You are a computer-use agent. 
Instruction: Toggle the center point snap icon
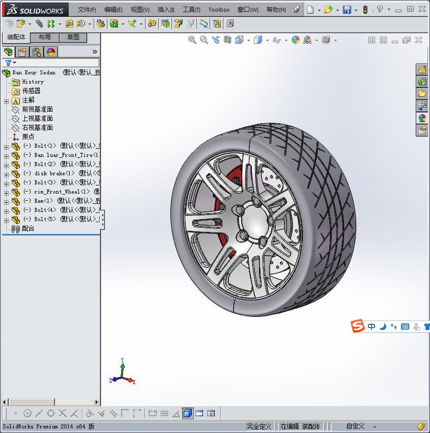(x=27, y=414)
